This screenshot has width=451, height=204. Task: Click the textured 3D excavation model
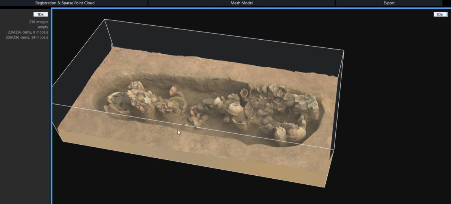coord(198,115)
